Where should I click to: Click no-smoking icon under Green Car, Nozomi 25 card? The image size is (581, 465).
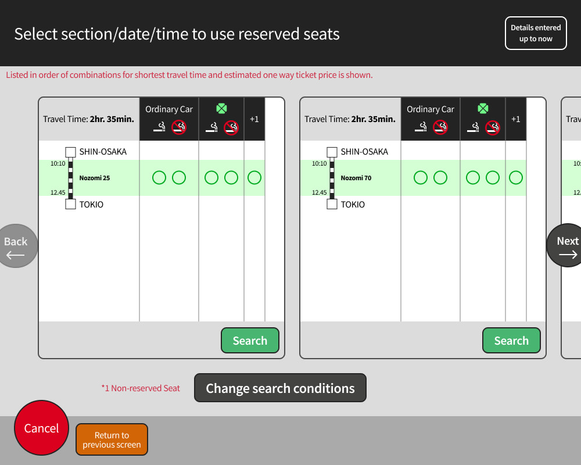231,127
